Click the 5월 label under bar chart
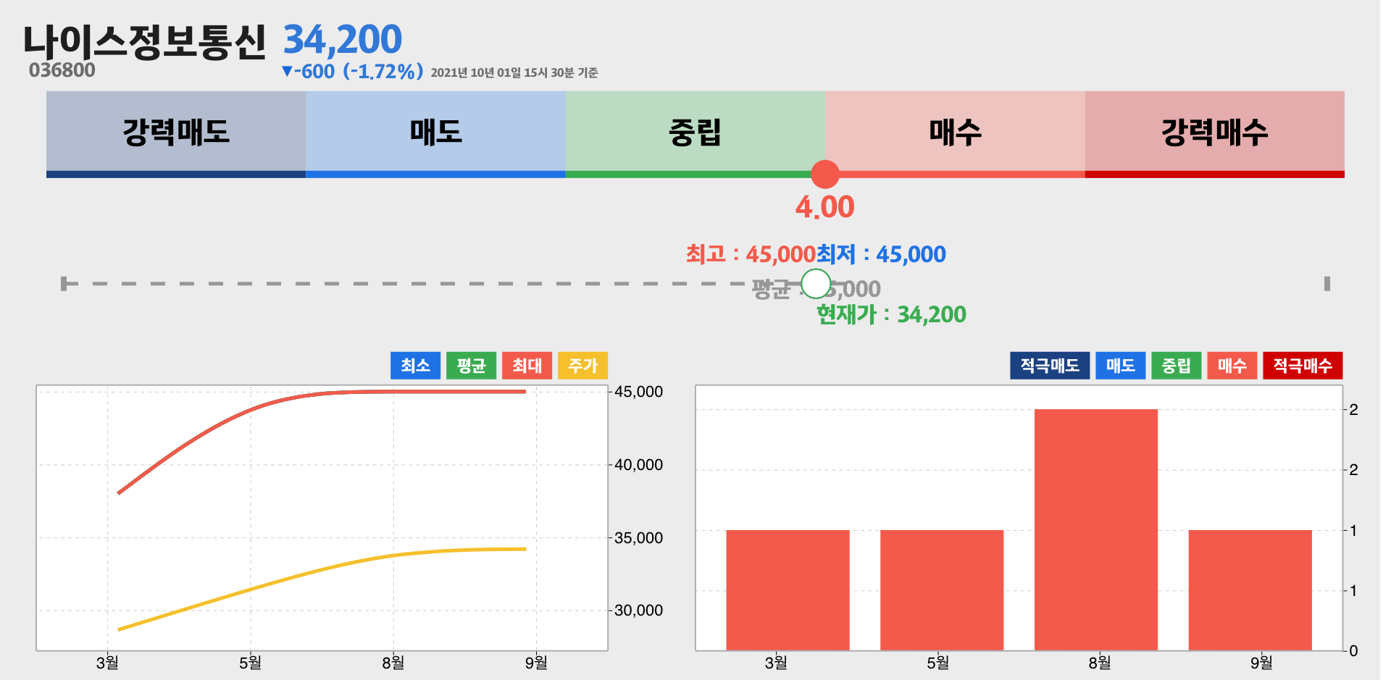 click(937, 663)
